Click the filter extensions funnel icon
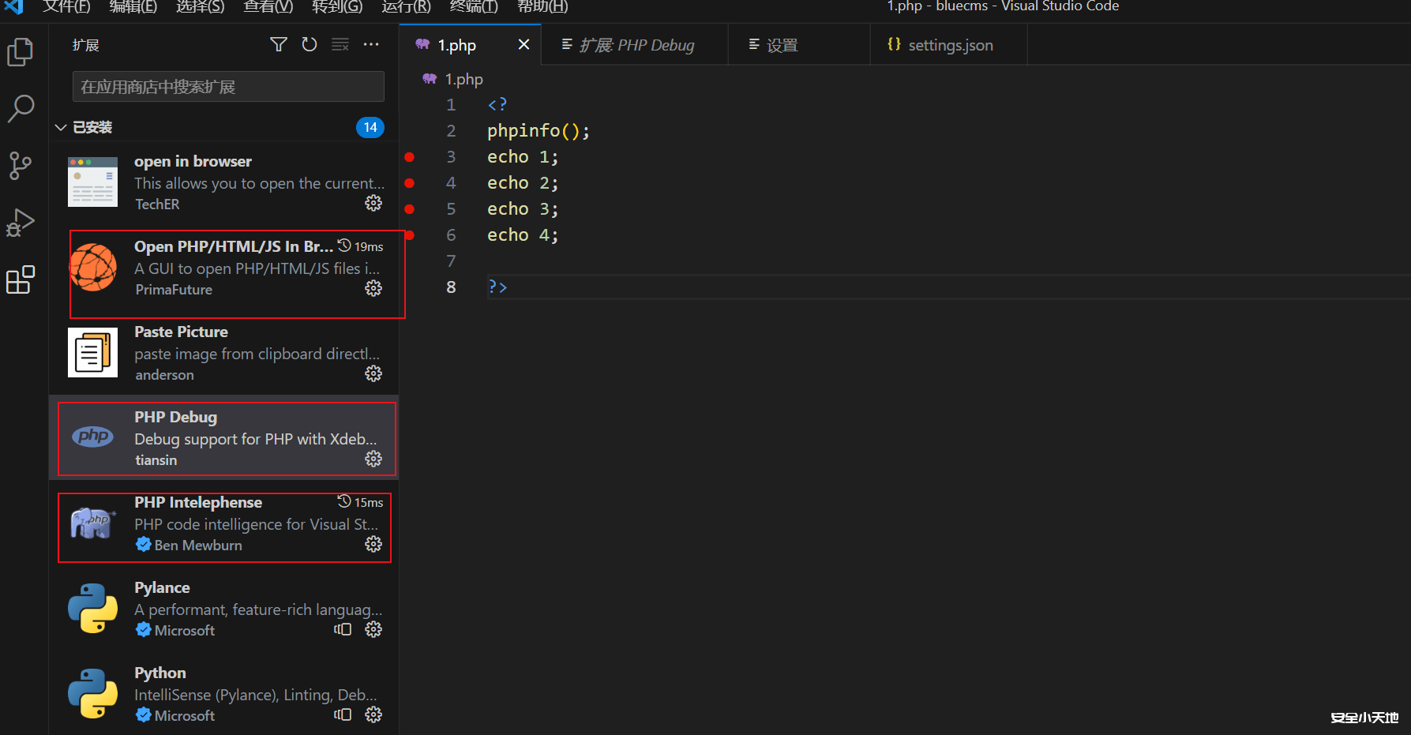1411x735 pixels. [x=278, y=44]
